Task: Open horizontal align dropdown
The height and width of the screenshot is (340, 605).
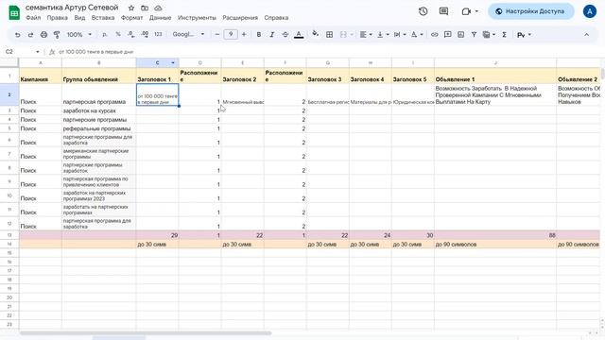Action: (366, 35)
